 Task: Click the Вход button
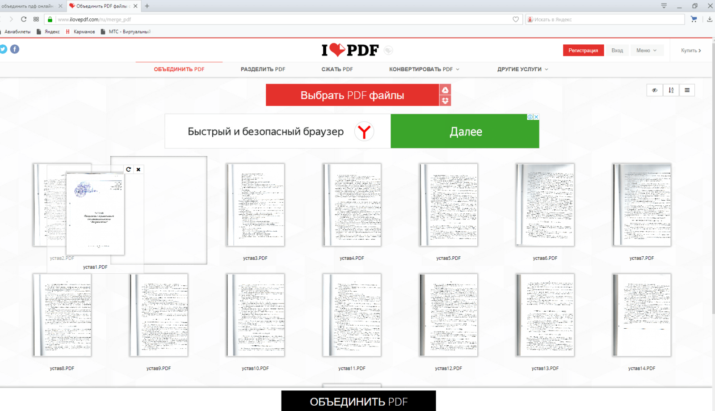(x=617, y=50)
